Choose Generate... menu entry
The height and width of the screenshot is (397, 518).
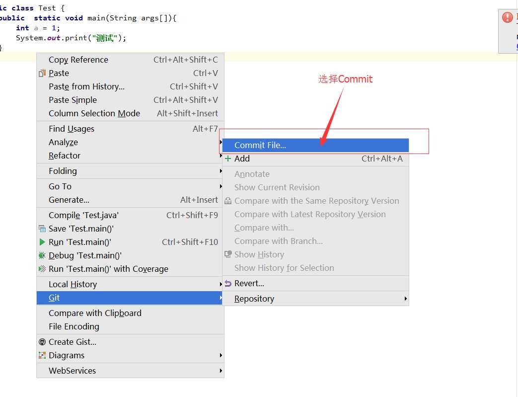(x=130, y=200)
